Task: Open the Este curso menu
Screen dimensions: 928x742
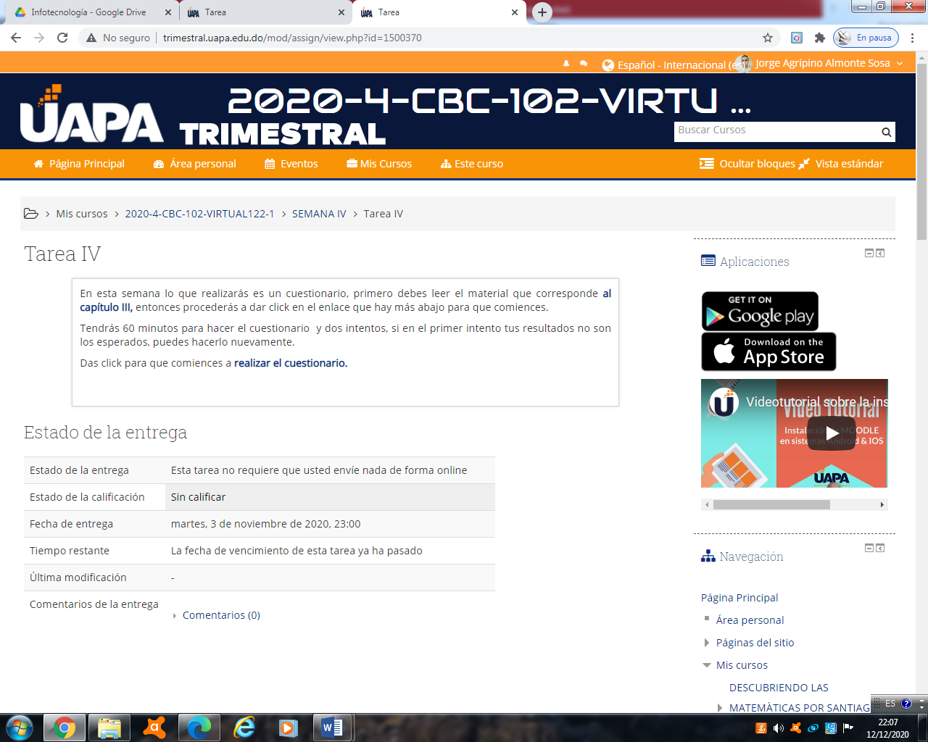Action: 472,164
